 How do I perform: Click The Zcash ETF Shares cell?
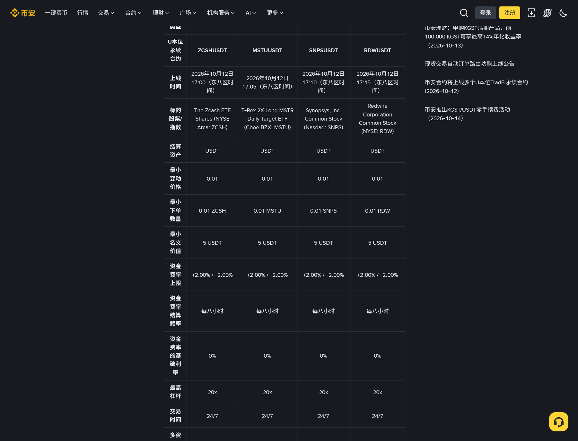point(212,119)
